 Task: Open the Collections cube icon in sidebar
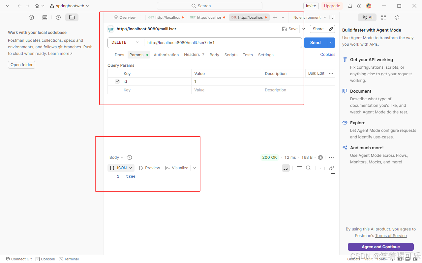tap(31, 17)
